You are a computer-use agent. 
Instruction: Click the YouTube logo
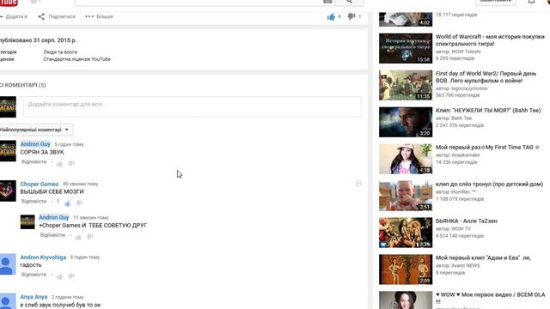9,3
